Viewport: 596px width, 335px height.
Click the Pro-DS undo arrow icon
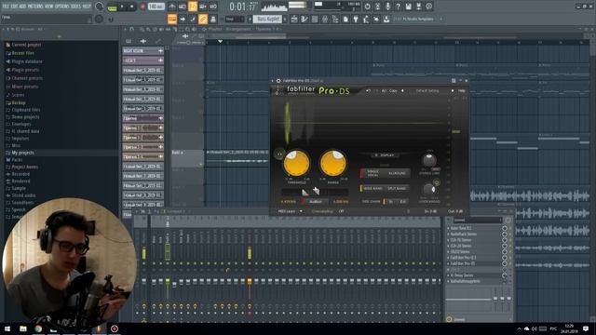pyautogui.click(x=368, y=91)
